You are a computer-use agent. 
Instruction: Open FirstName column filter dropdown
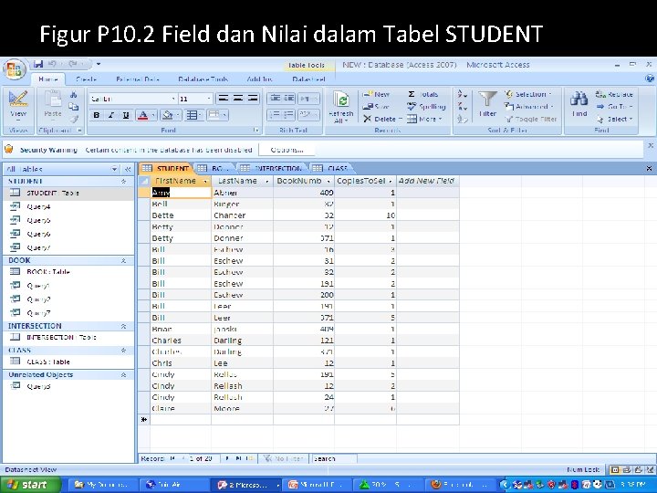(x=205, y=181)
